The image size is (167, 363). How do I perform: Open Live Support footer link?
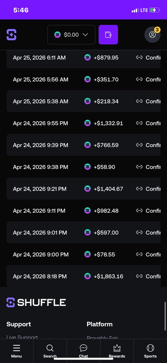point(22,337)
